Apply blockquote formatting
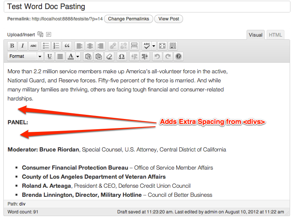 pos(67,46)
